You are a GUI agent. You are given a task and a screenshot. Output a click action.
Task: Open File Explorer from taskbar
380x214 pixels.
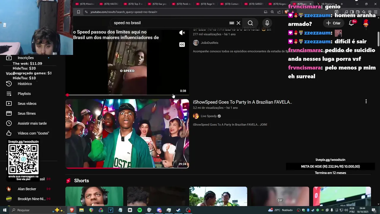81,210
